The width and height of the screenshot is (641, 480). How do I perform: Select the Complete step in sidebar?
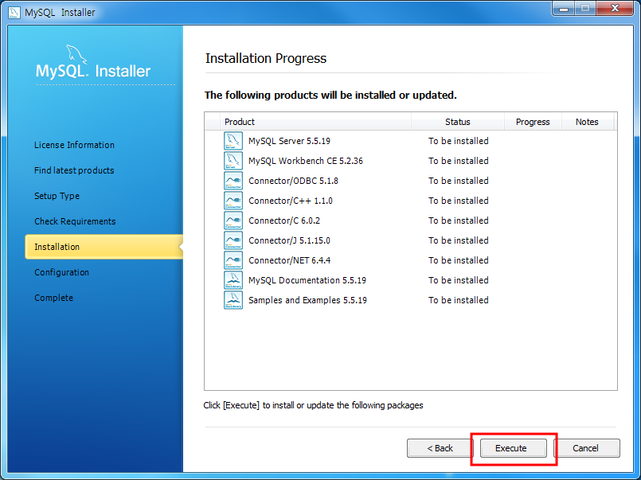tap(53, 298)
